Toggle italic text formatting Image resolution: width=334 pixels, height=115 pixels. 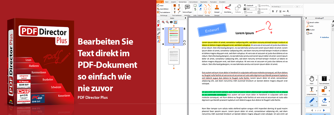click(x=277, y=11)
